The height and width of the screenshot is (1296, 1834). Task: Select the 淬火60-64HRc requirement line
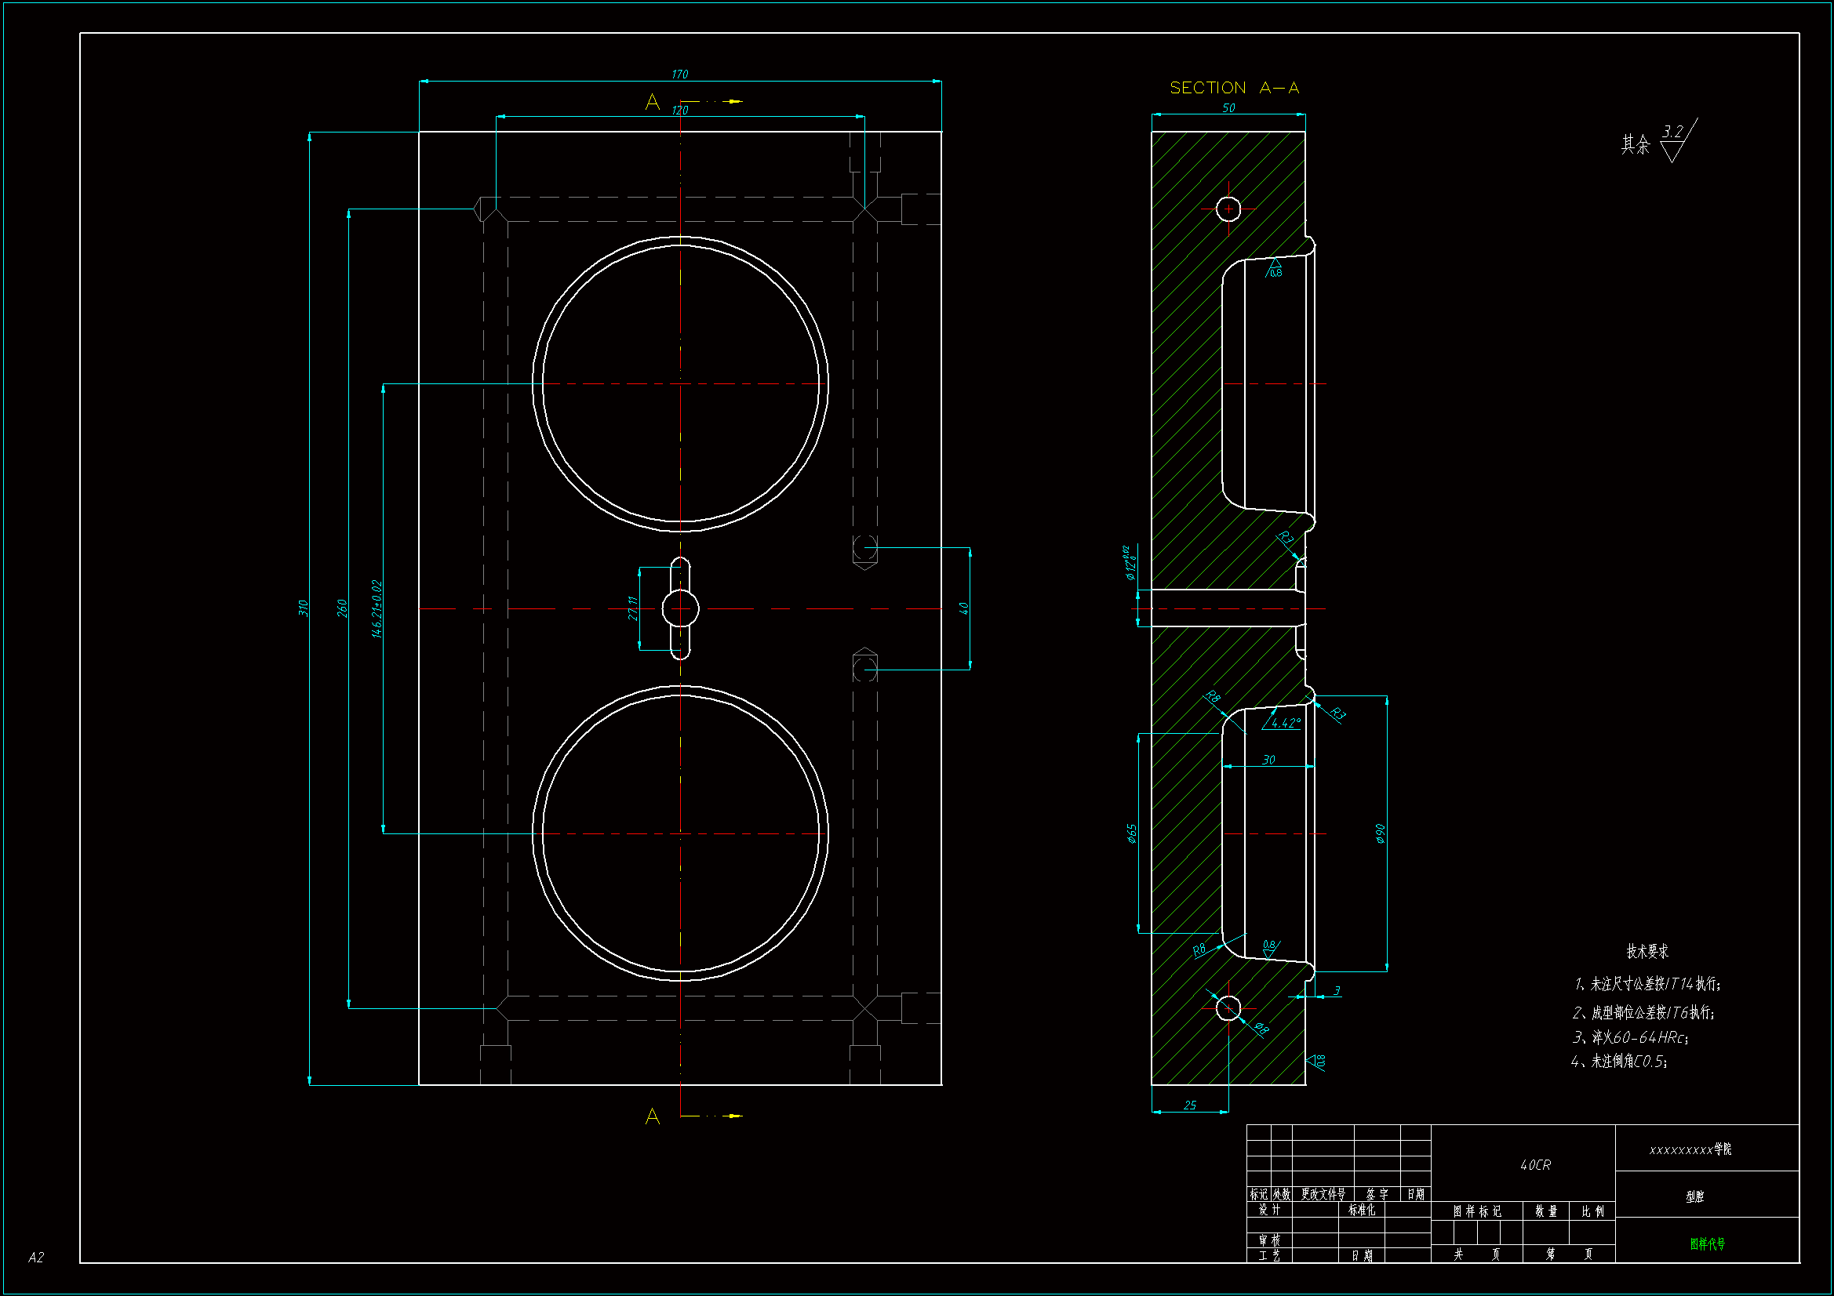[x=1629, y=1037]
